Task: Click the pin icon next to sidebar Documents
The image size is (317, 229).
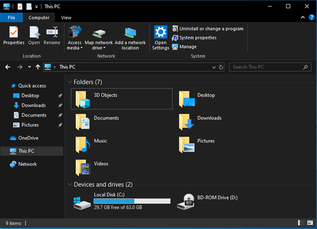Action: point(60,115)
